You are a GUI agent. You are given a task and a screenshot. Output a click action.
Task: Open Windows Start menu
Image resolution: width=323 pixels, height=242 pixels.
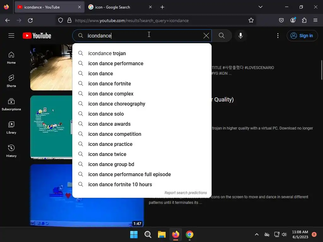point(134,234)
